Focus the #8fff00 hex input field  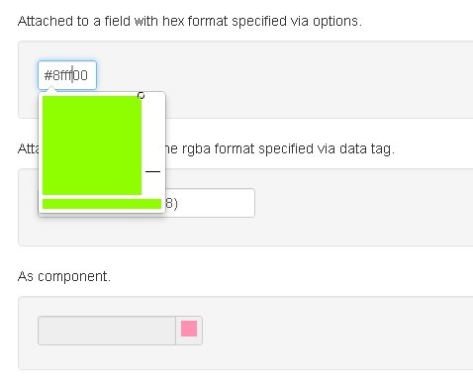point(67,75)
